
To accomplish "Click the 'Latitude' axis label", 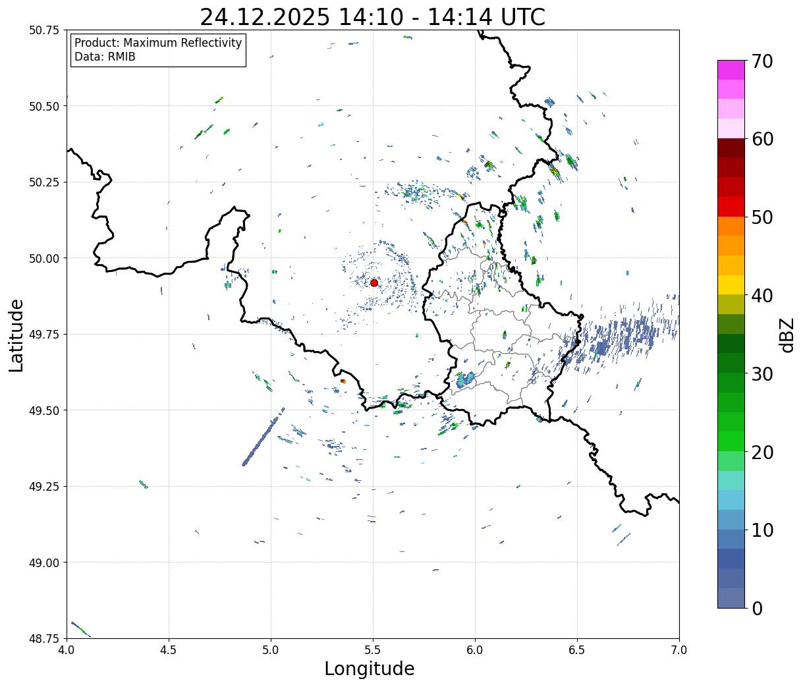I will tap(16, 335).
